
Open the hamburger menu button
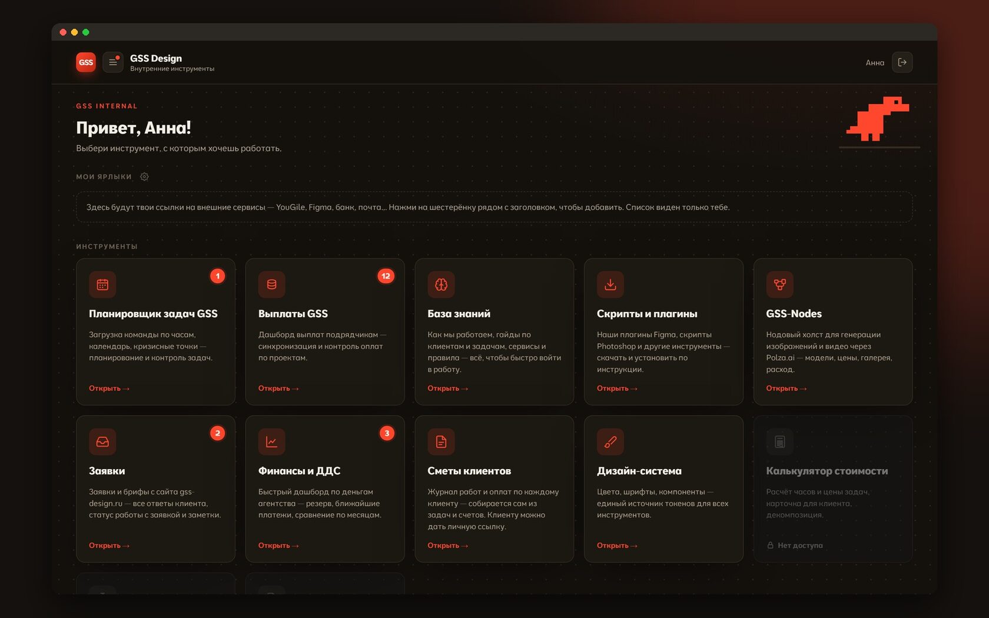(113, 62)
